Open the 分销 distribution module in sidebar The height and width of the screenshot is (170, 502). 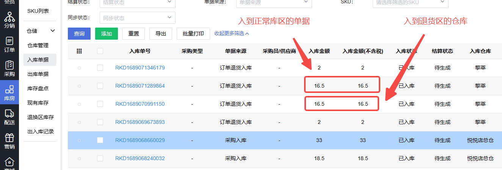[x=9, y=20]
